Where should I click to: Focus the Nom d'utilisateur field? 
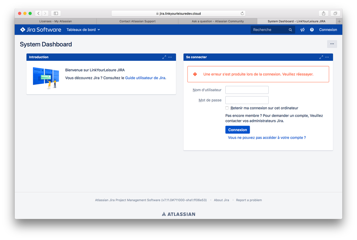coord(247,90)
